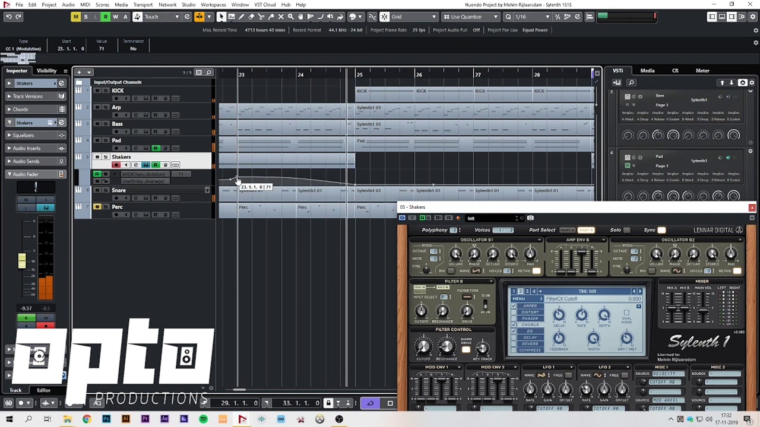Select the Mute X tool
The image size is (760, 427).
281,17
